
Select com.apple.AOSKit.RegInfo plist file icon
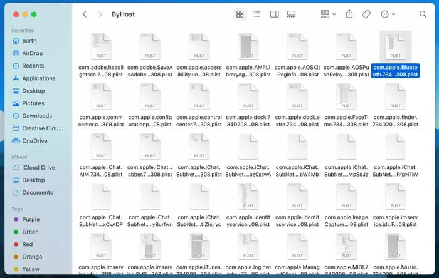click(297, 46)
